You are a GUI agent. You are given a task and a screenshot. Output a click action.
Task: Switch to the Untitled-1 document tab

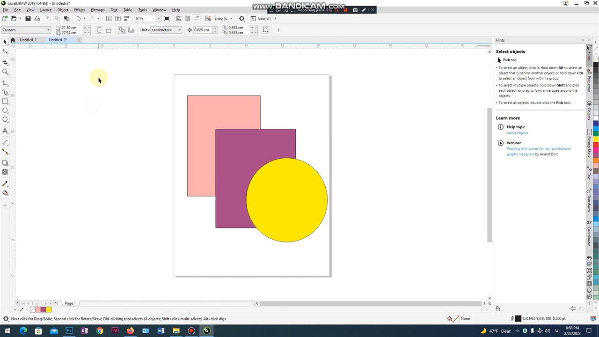tap(28, 40)
